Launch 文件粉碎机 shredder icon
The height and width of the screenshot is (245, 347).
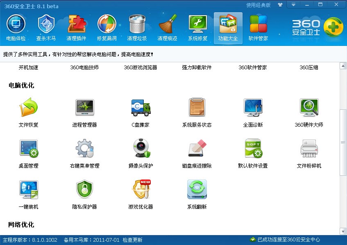pyautogui.click(x=309, y=153)
